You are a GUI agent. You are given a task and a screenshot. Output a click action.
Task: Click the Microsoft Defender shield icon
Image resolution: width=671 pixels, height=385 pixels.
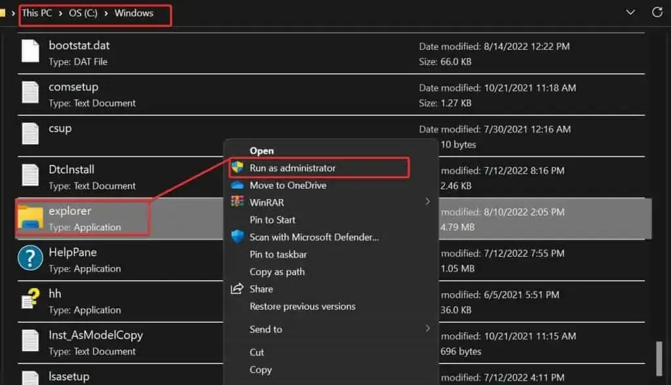coord(237,236)
